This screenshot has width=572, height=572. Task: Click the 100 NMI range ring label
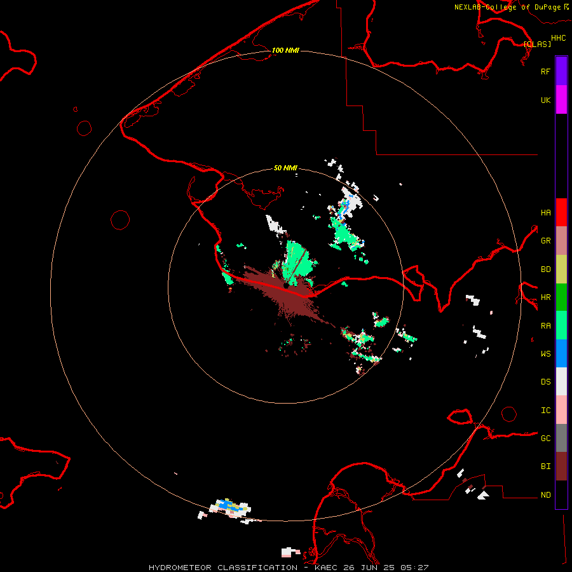click(x=285, y=50)
